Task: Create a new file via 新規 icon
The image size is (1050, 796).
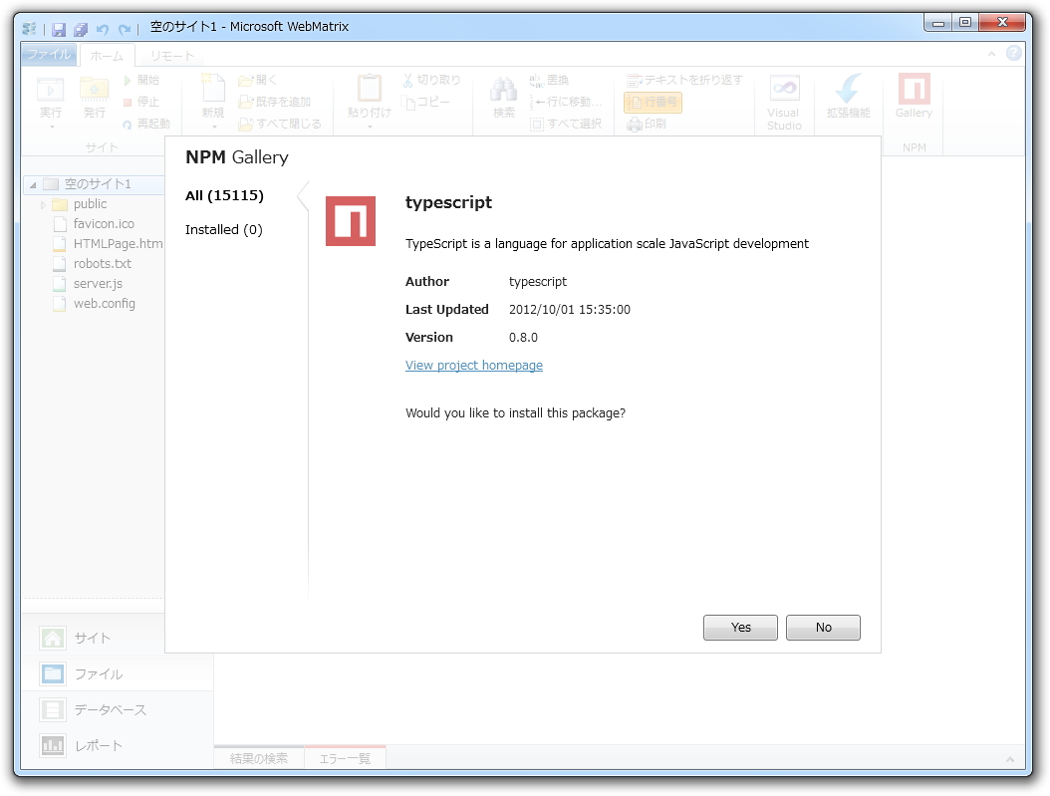Action: 212,95
